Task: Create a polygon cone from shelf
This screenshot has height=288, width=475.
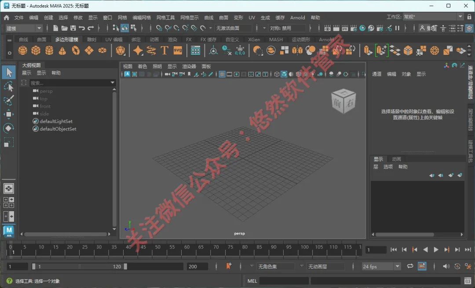Action: 62,50
